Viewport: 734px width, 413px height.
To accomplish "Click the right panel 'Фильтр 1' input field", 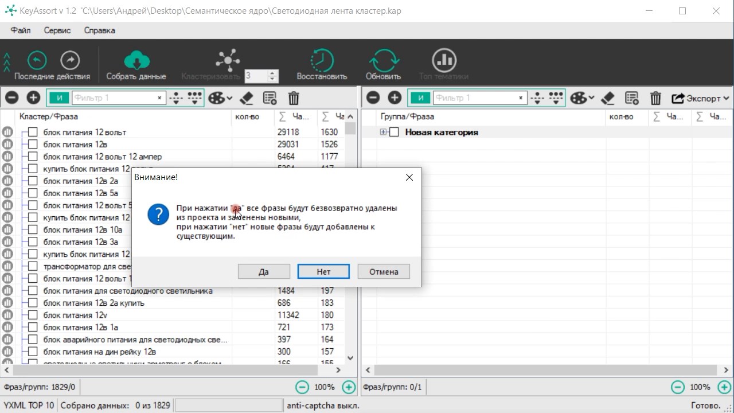I will click(475, 98).
